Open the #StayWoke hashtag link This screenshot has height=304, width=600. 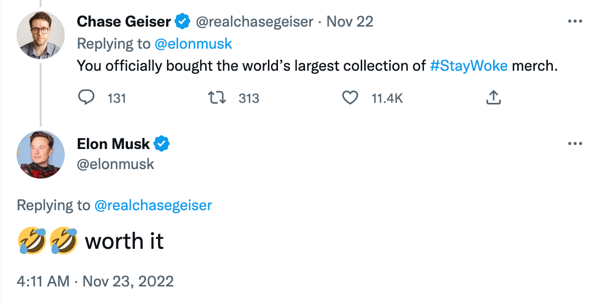tap(469, 66)
